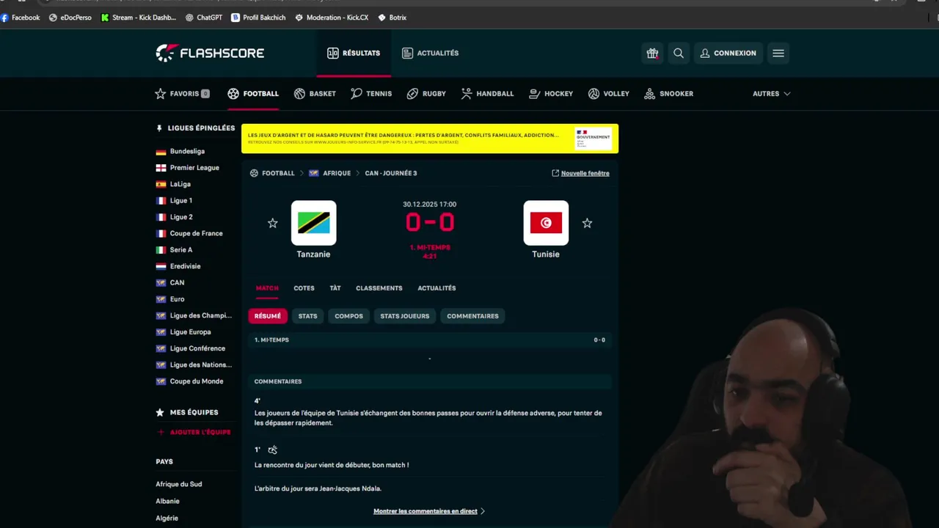Click Ajouter l'équipe link
Screen dimensions: 939x528
point(194,433)
